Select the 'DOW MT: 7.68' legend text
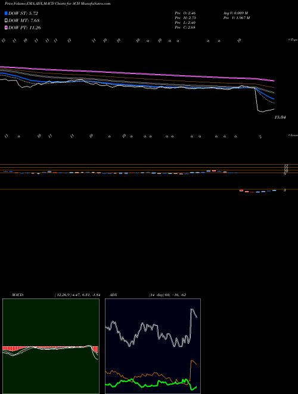 [24, 21]
